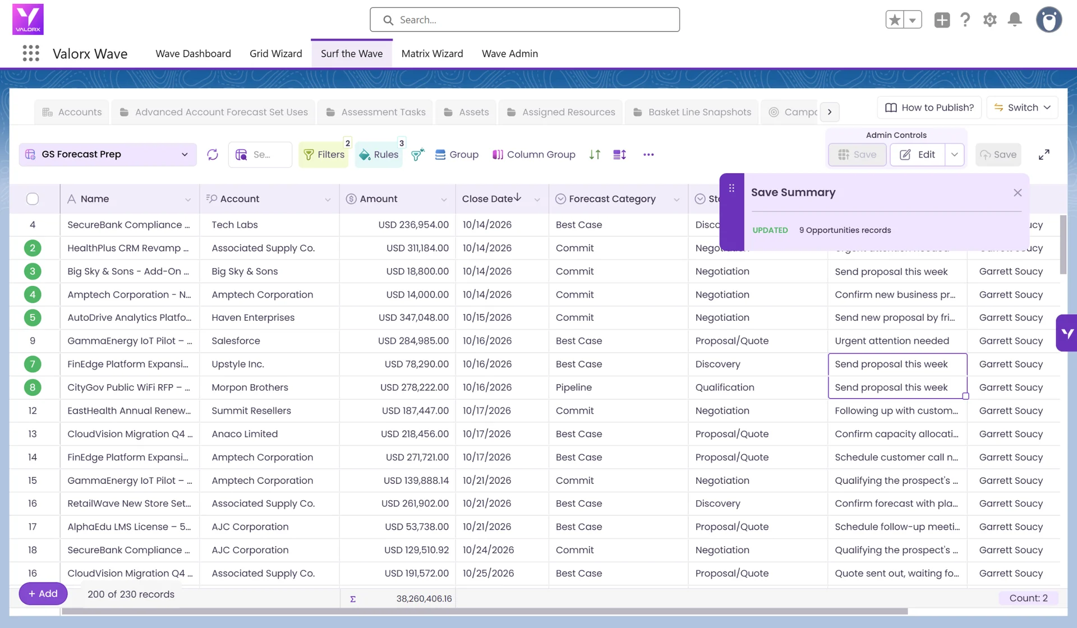Viewport: 1077px width, 628px height.
Task: Select row 7 FinEdge Upstyle marker
Action: (x=33, y=364)
